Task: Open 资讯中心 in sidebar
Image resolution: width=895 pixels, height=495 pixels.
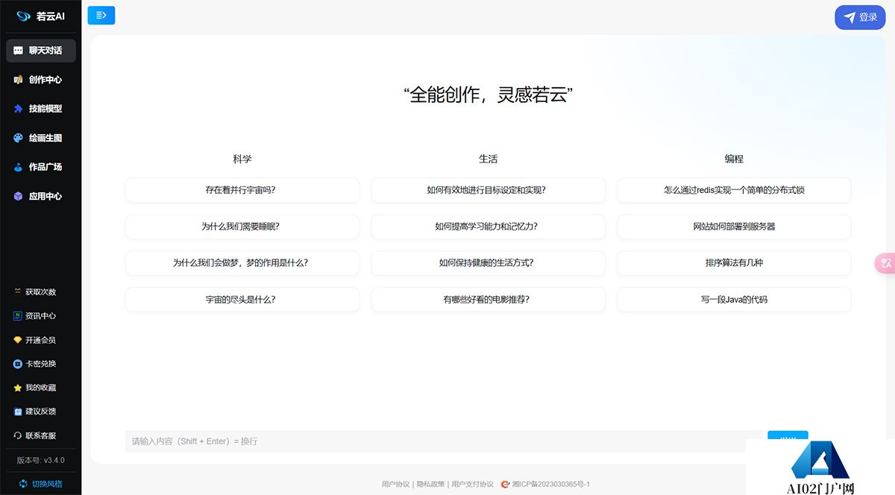Action: (41, 316)
